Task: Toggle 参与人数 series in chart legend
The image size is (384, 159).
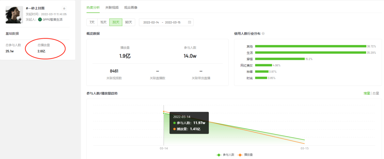Action: tap(226, 155)
